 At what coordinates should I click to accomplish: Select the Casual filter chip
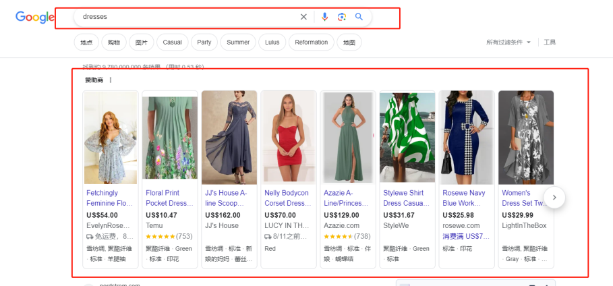click(x=173, y=42)
